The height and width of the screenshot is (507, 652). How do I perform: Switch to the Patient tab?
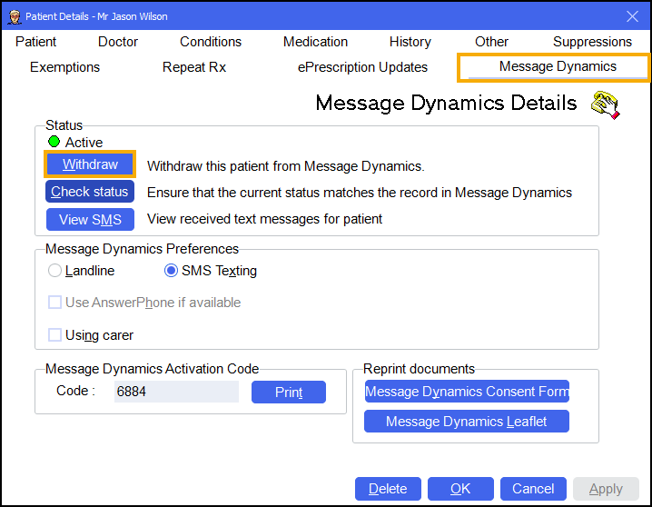tap(35, 42)
